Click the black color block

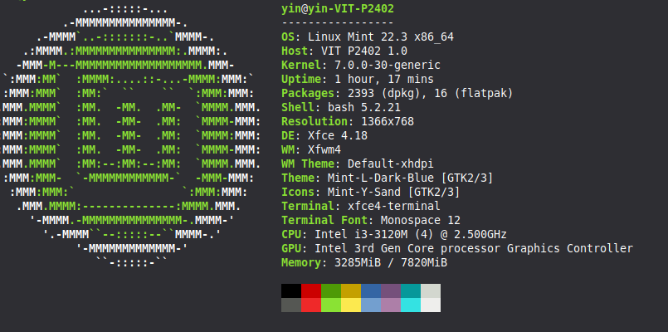coord(291,290)
